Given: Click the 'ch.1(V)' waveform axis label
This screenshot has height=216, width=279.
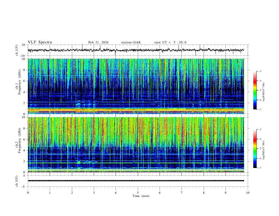Looking at the screenshot, I should point(17,50).
